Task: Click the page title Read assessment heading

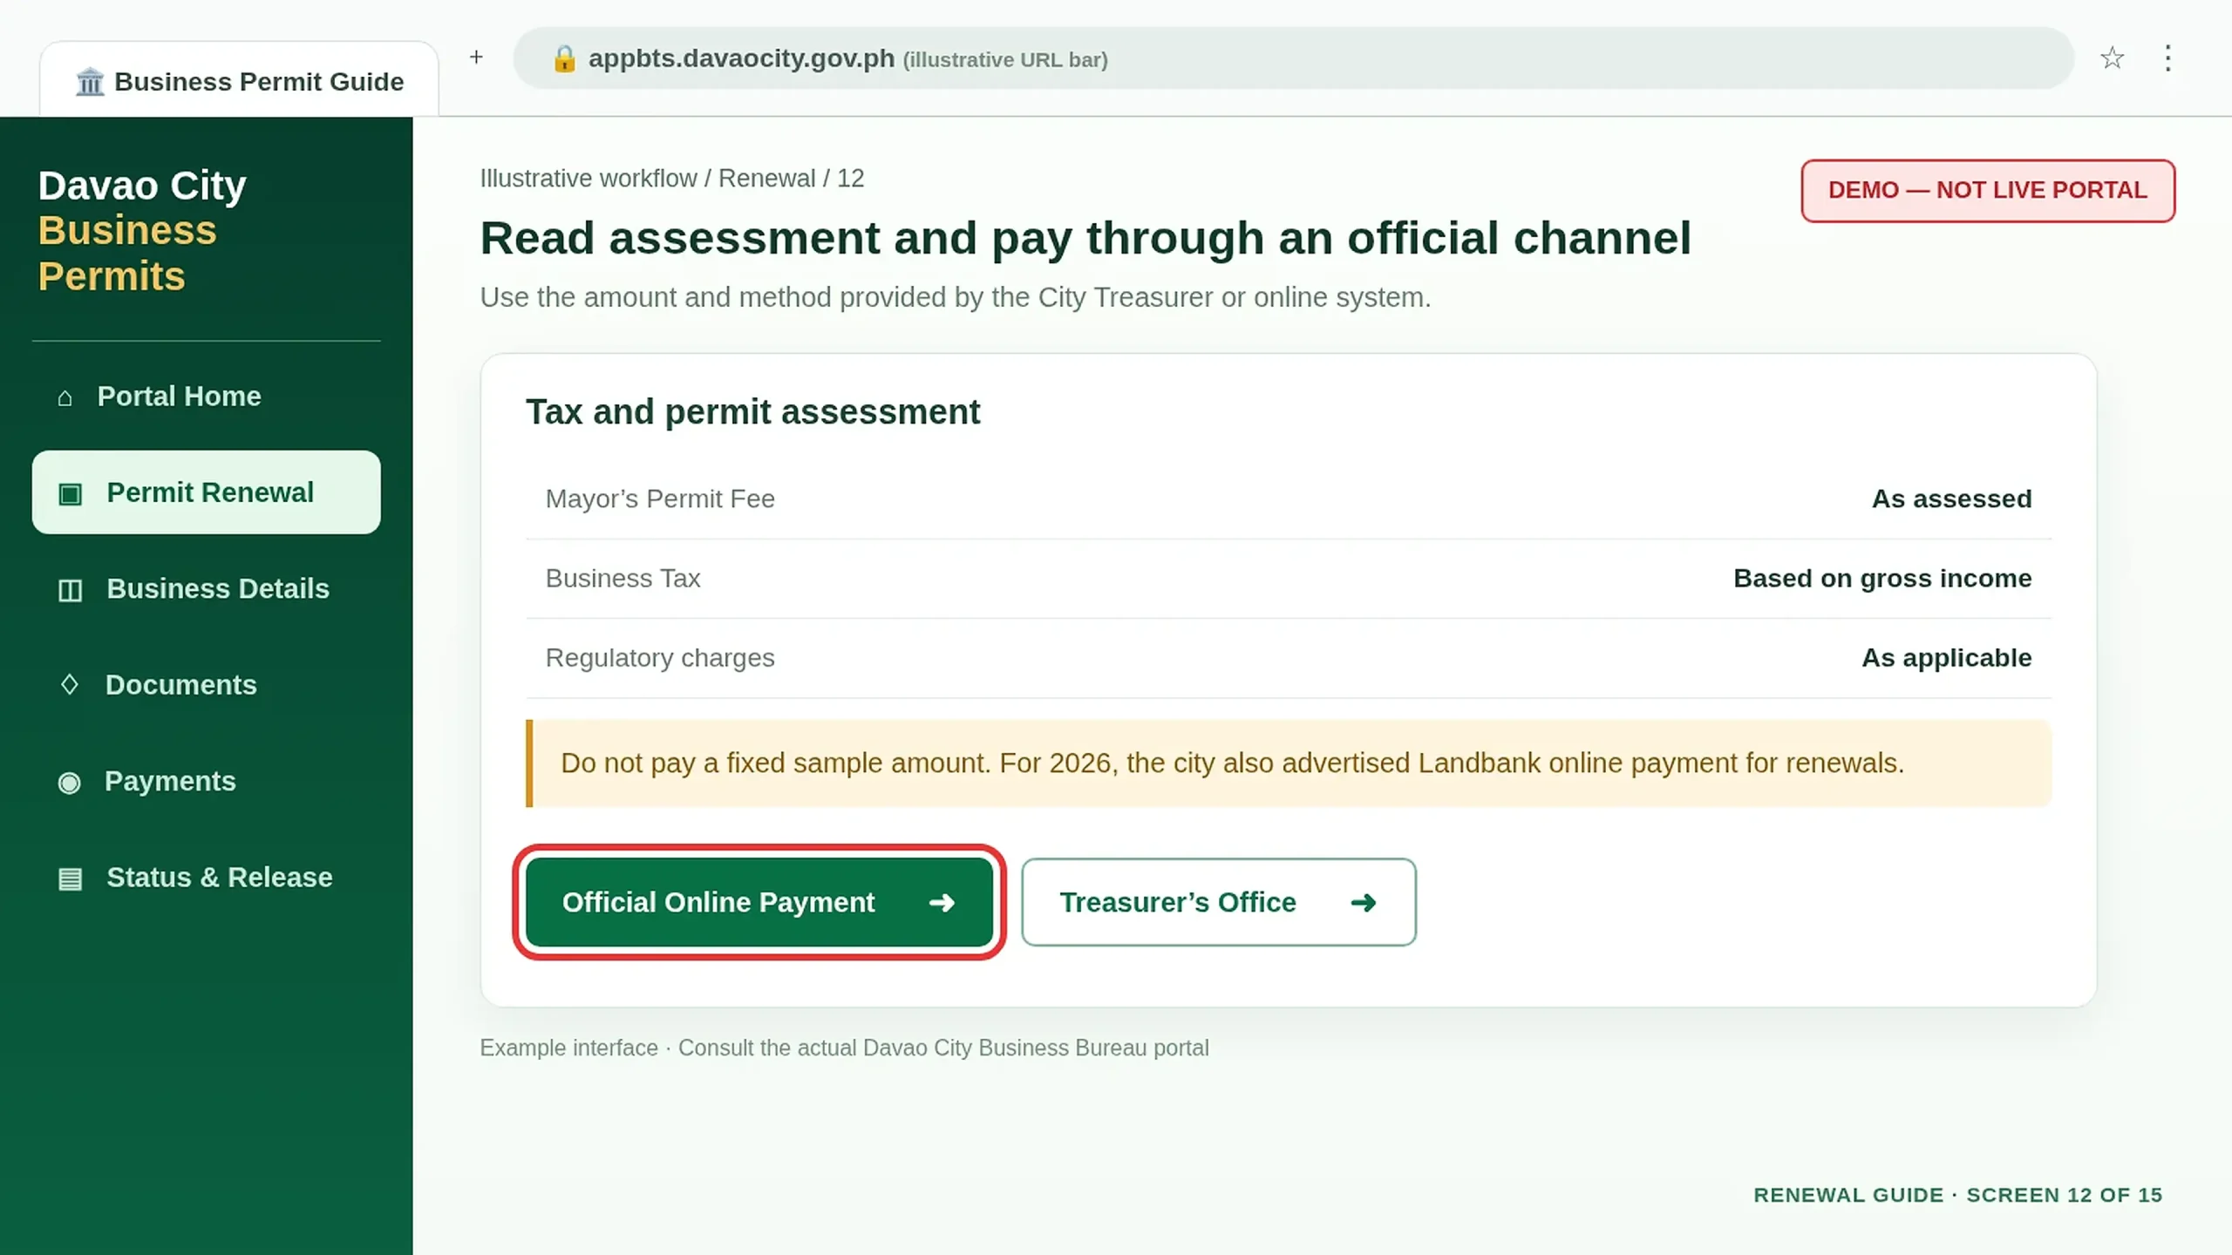Action: click(x=1085, y=239)
